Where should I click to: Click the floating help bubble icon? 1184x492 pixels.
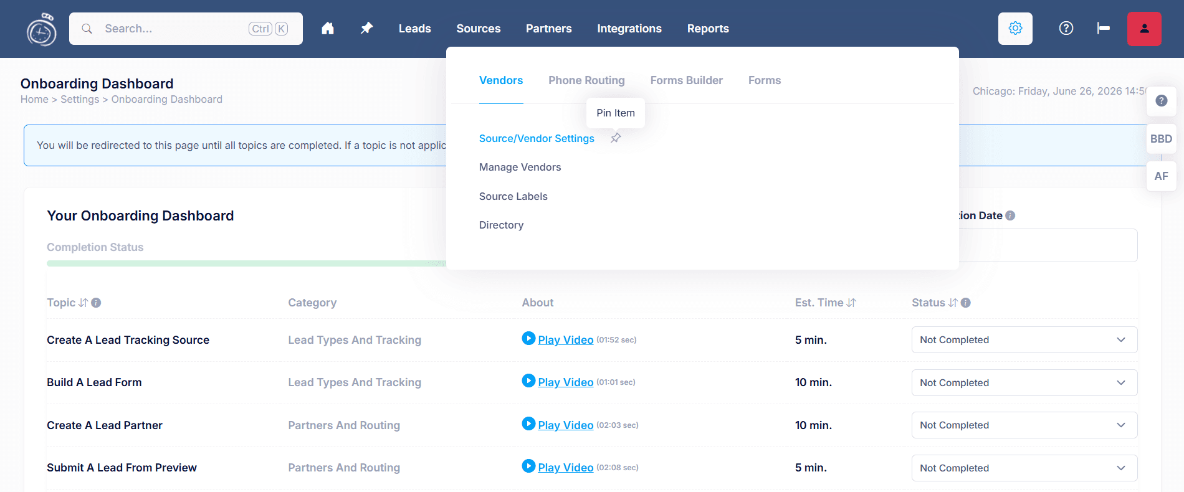[1162, 101]
